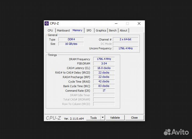Click the CPU-Z app icon in title bar
The width and height of the screenshot is (192, 139).
(x=46, y=23)
